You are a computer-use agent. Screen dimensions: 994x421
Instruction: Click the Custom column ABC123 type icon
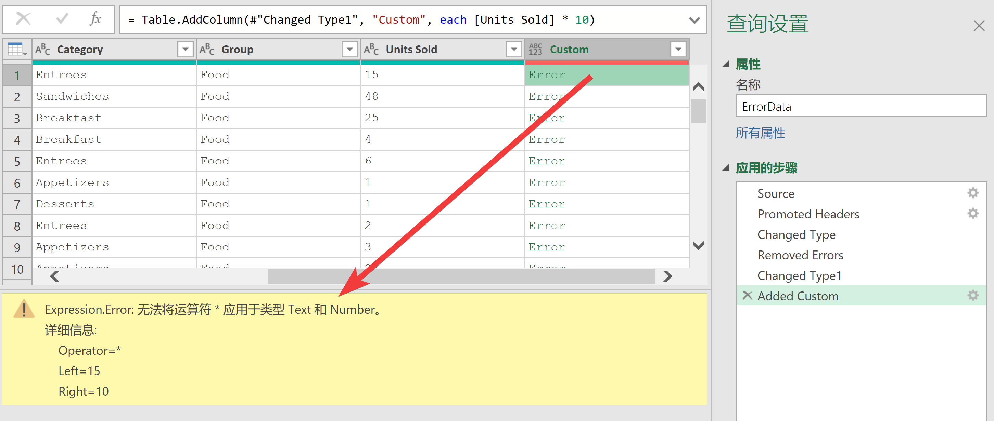536,49
